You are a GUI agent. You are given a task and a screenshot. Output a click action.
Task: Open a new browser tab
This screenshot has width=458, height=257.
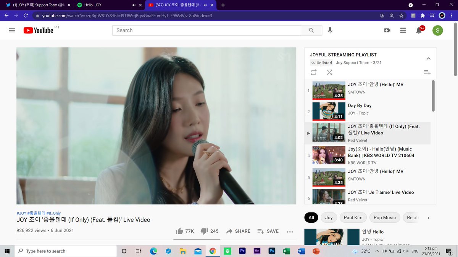pyautogui.click(x=223, y=5)
